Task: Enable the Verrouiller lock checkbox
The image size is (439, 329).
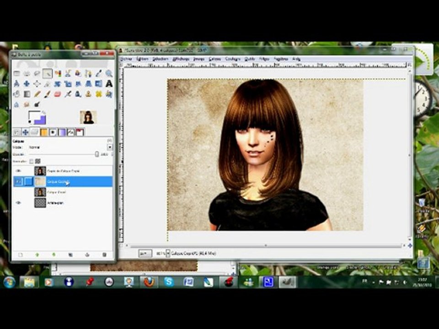Action: click(x=32, y=161)
